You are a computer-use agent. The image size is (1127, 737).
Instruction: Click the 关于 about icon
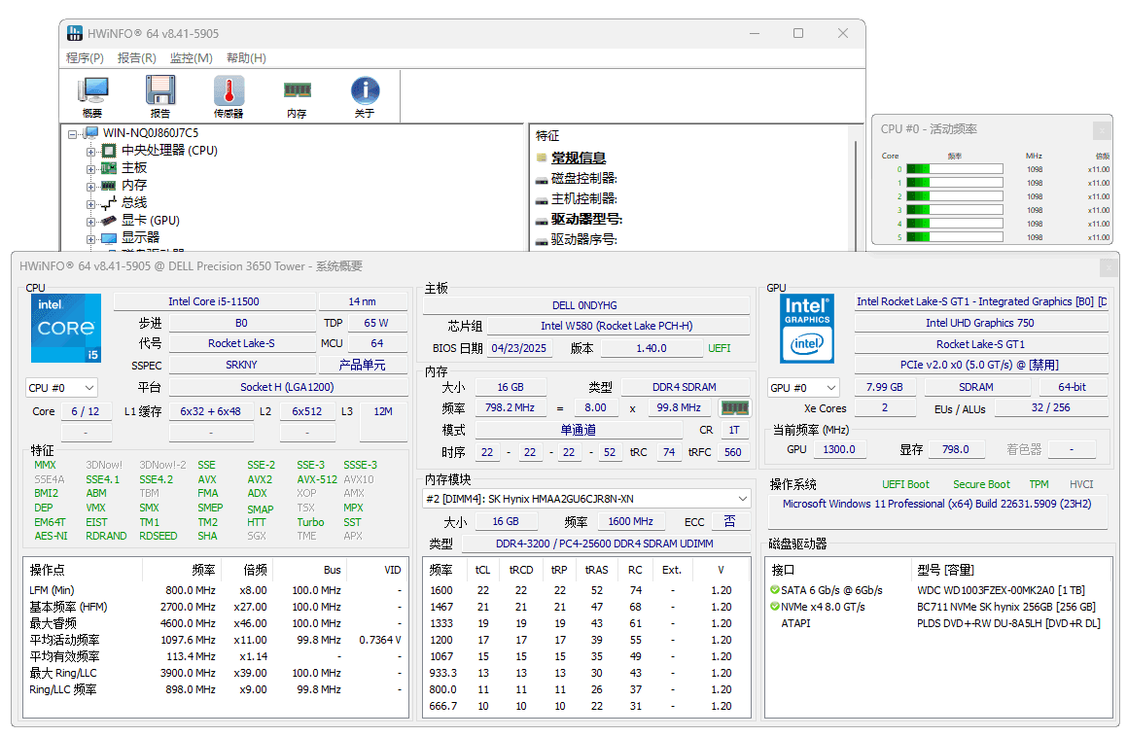[365, 92]
